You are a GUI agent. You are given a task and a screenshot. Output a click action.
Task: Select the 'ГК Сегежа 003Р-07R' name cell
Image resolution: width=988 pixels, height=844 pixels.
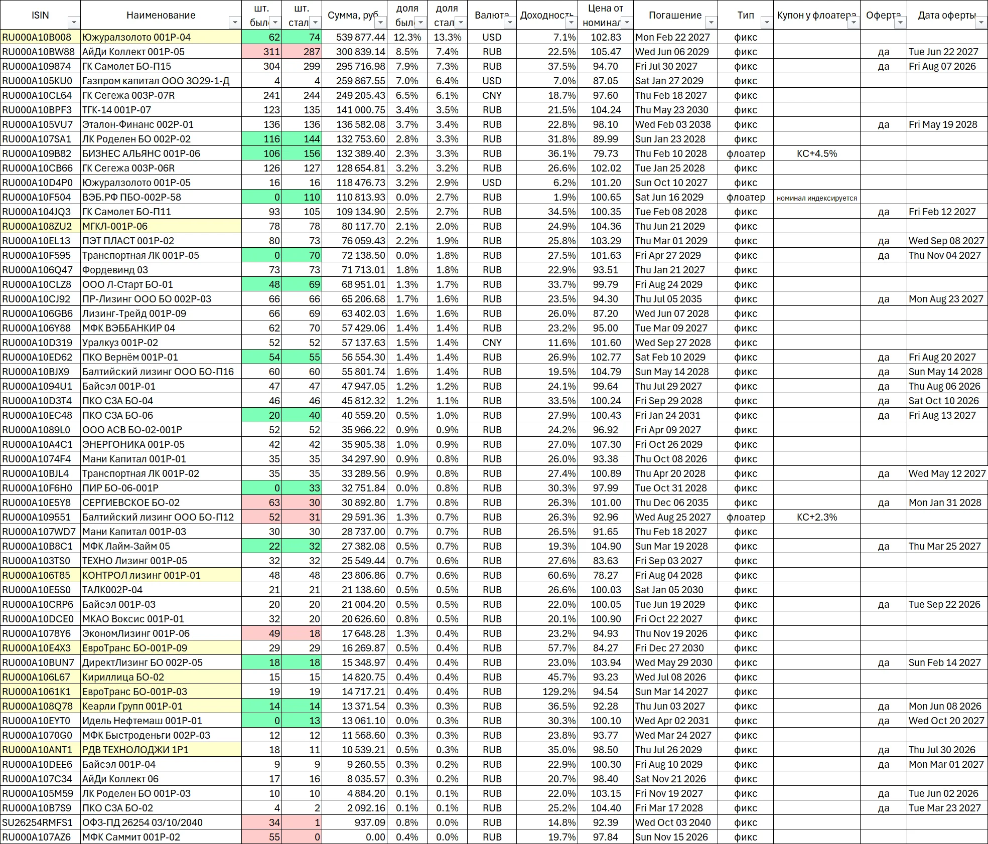[161, 95]
